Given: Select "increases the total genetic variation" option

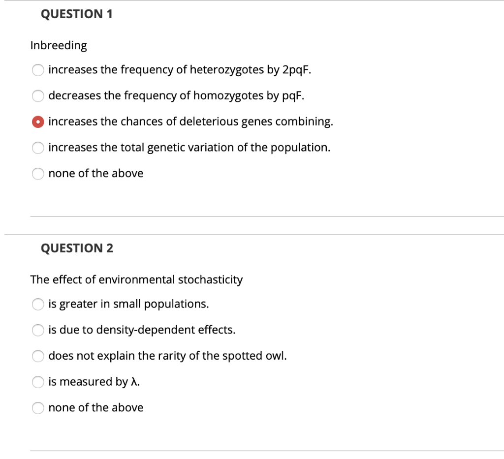Looking at the screenshot, I should coord(38,148).
